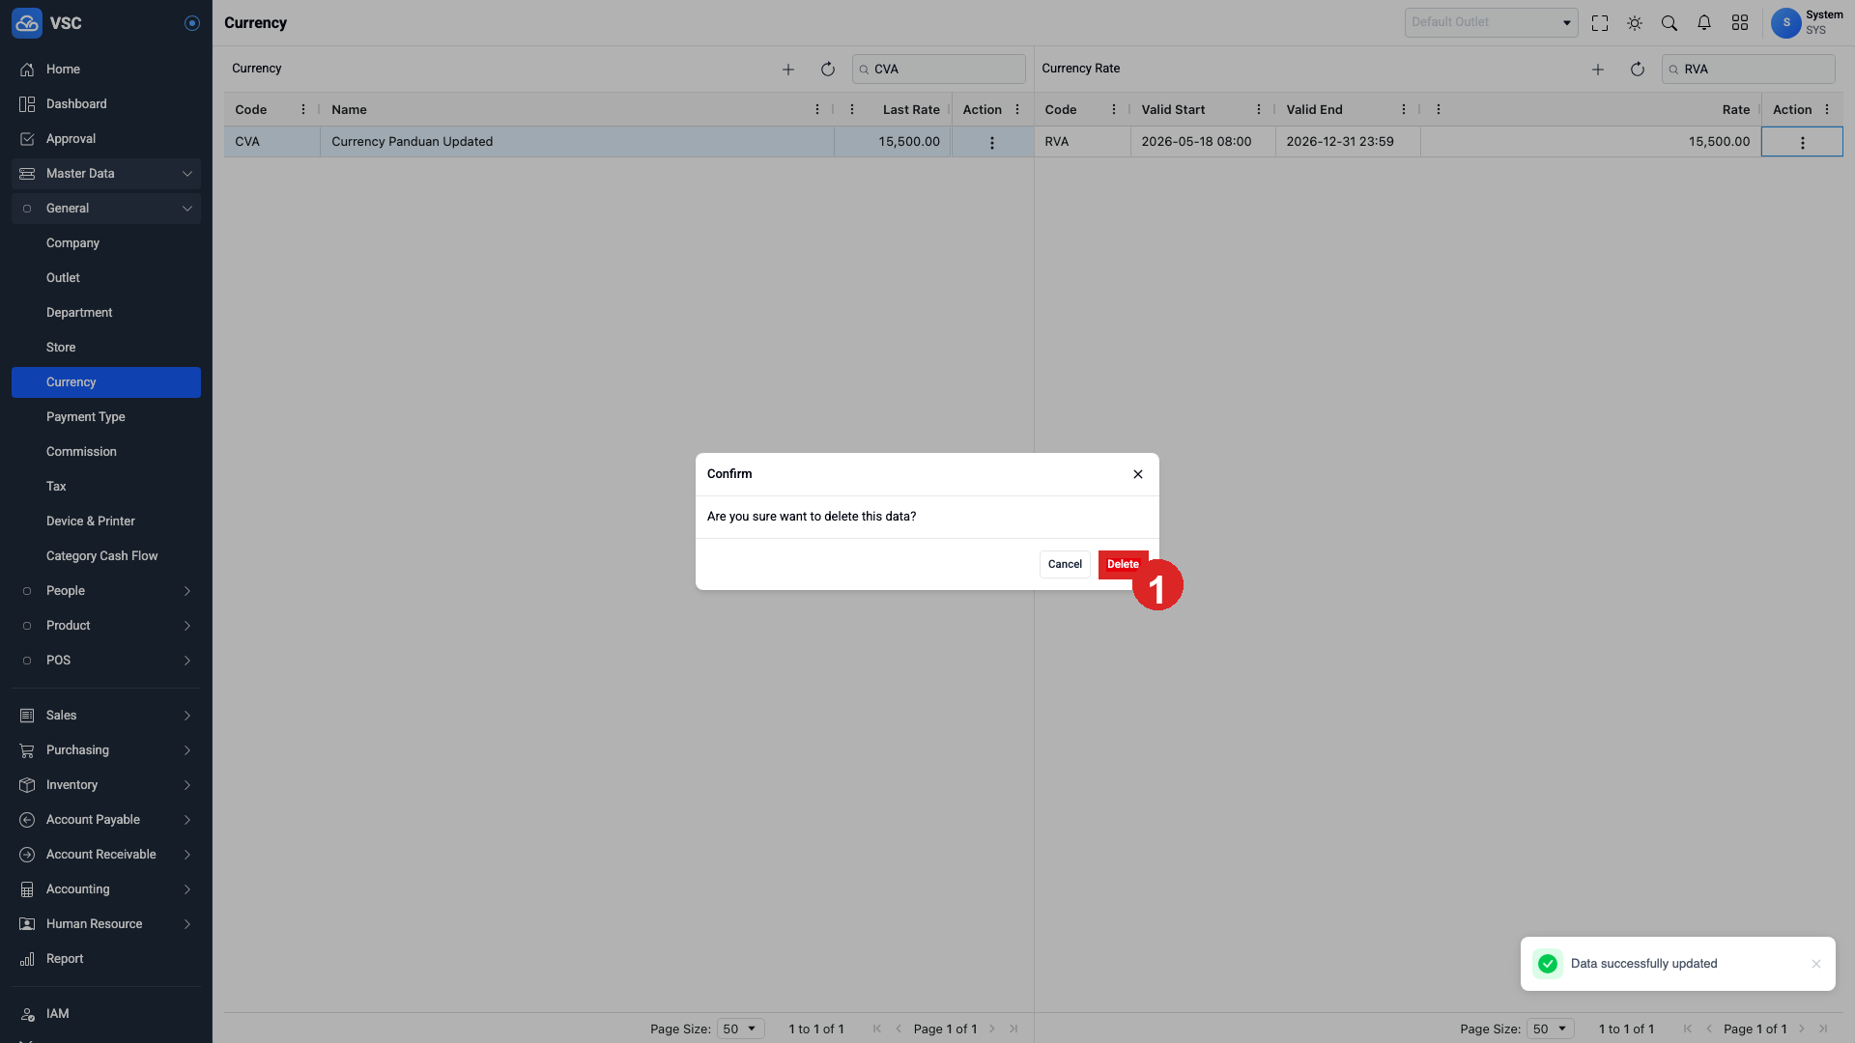The height and width of the screenshot is (1043, 1855).
Task: Open RVA row action menu
Action: [1803, 143]
